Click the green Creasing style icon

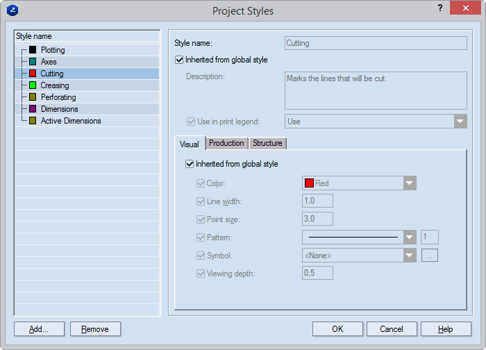point(33,85)
